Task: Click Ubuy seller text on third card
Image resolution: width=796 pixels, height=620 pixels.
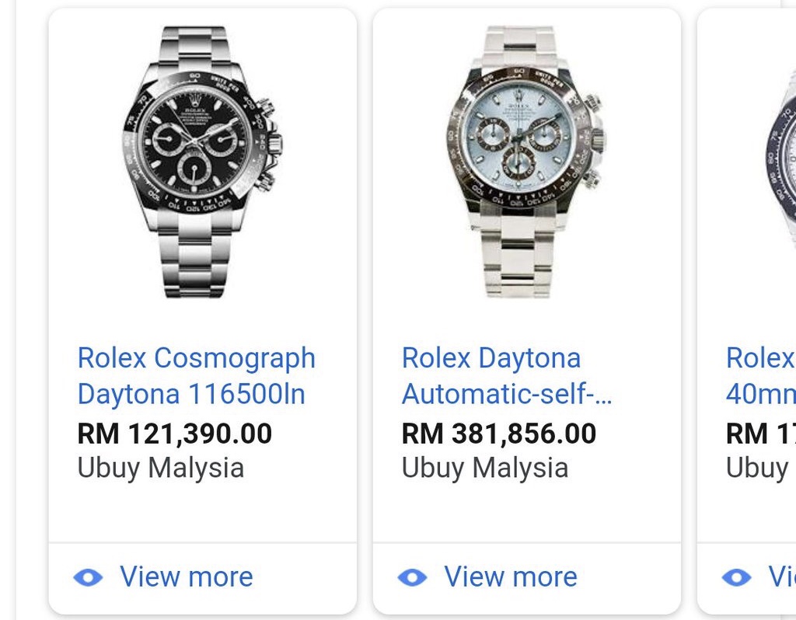Action: 760,468
